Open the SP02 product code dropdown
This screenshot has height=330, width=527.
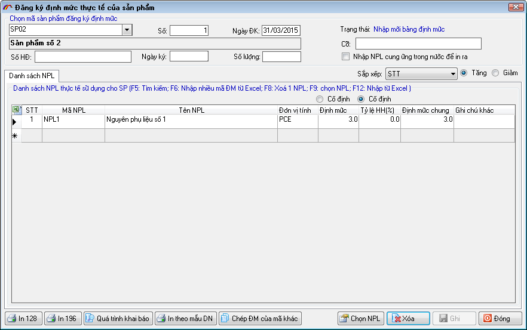click(127, 30)
